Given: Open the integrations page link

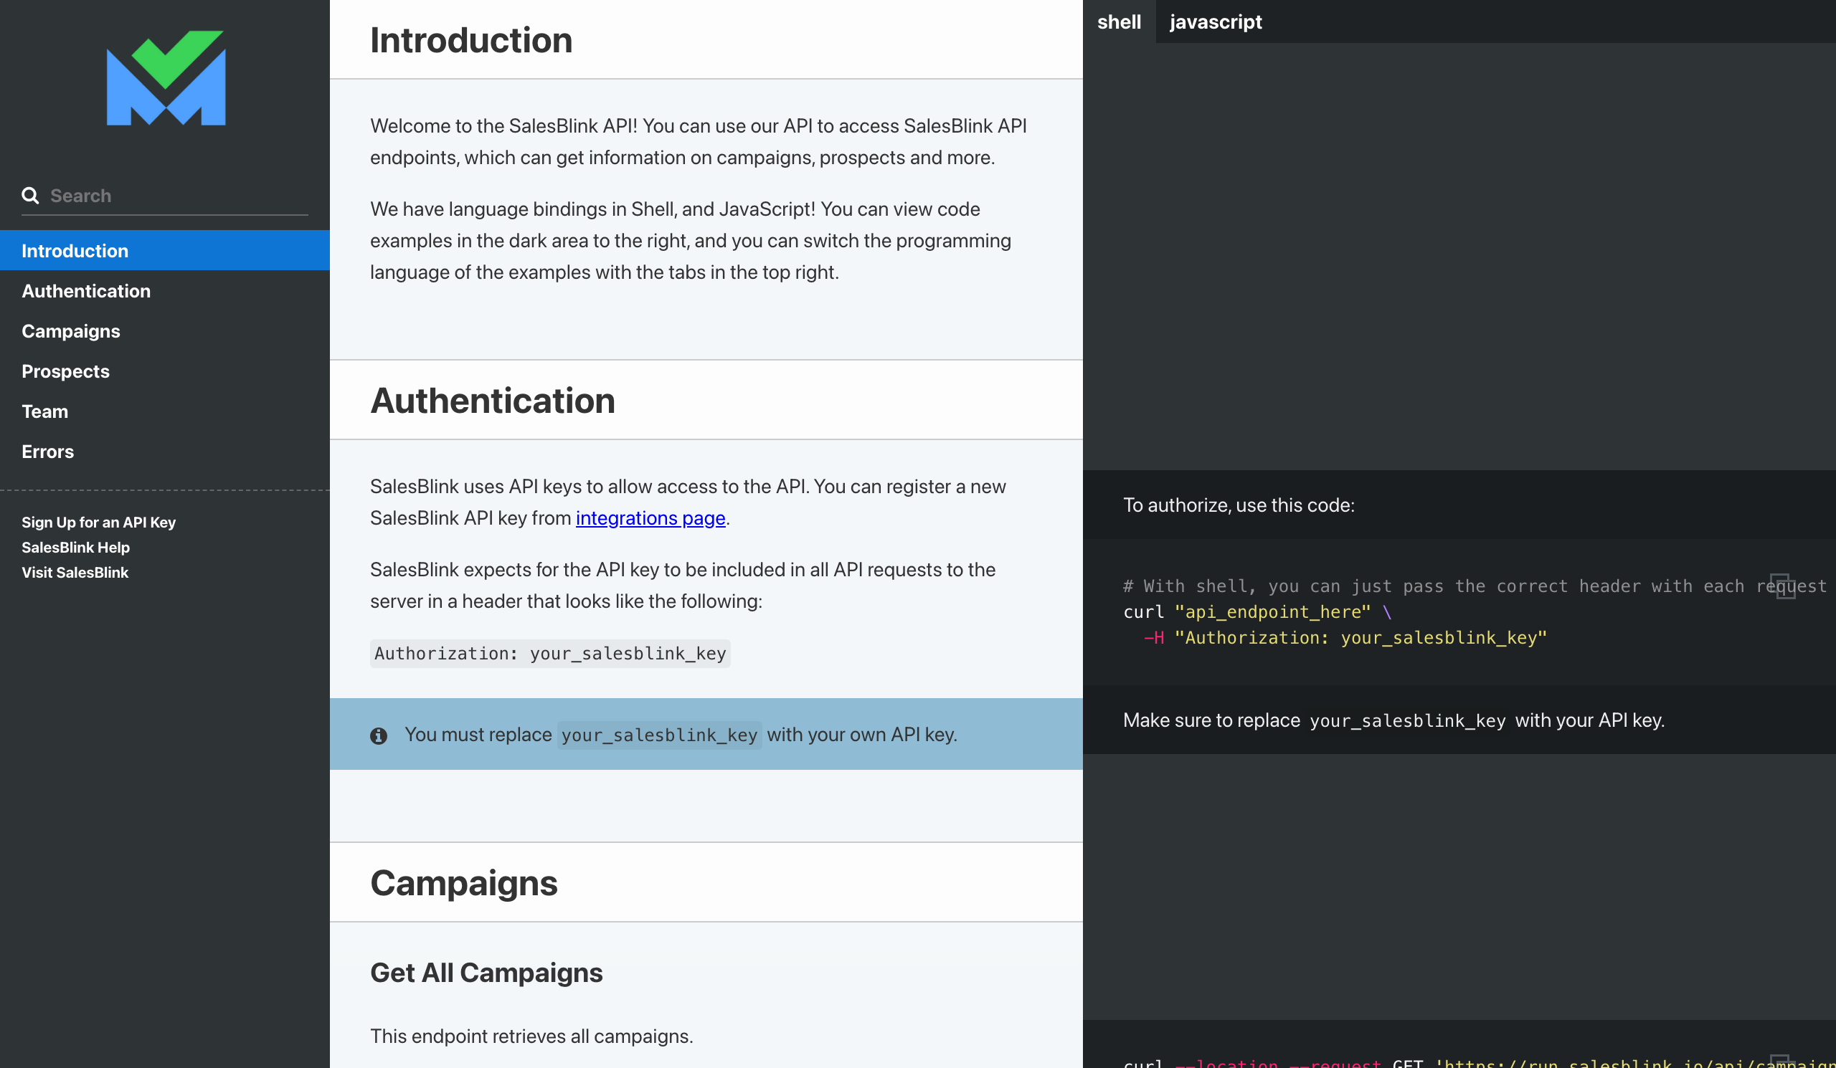Looking at the screenshot, I should (650, 518).
